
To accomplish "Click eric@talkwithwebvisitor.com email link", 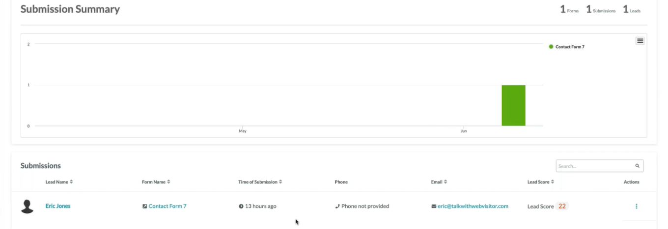I will pyautogui.click(x=473, y=206).
